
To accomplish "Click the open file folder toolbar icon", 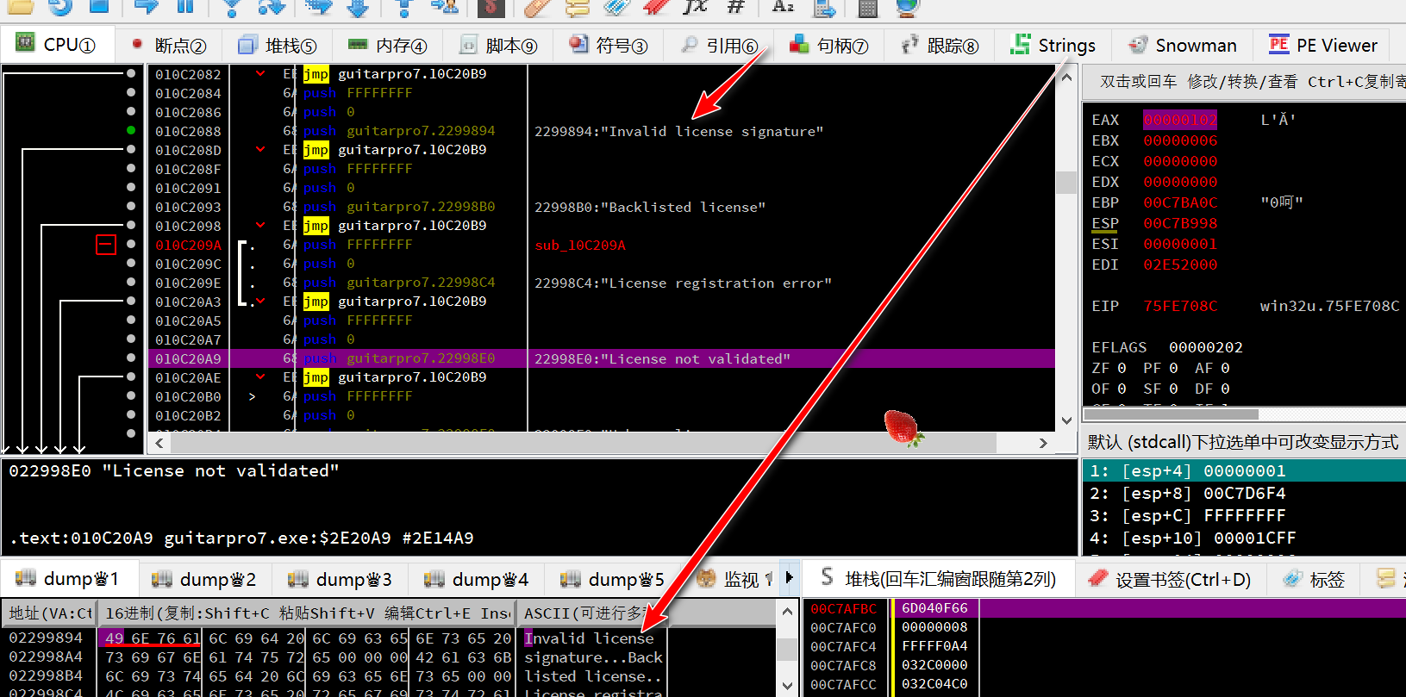I will click(x=20, y=7).
